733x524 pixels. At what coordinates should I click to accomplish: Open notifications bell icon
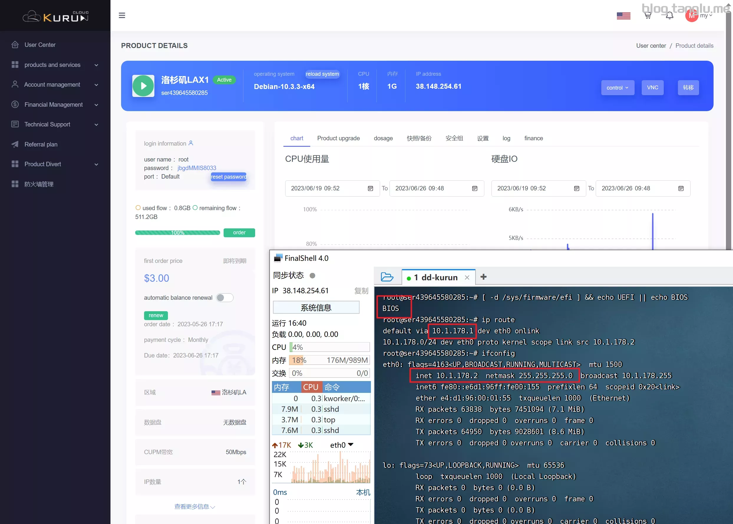669,16
